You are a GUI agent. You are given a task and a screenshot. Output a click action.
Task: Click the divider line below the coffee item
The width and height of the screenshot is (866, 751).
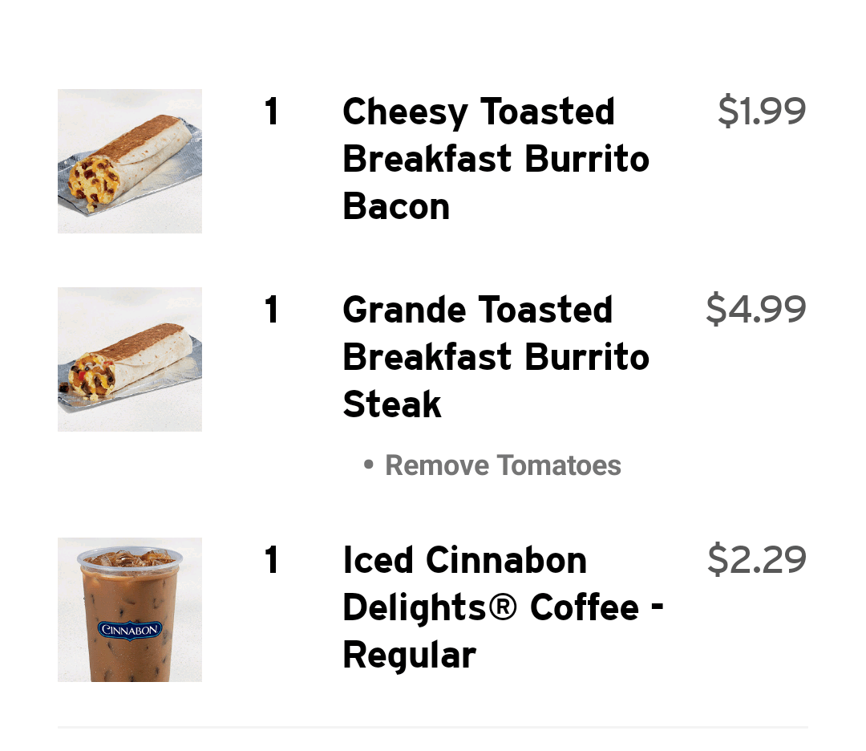(x=433, y=728)
